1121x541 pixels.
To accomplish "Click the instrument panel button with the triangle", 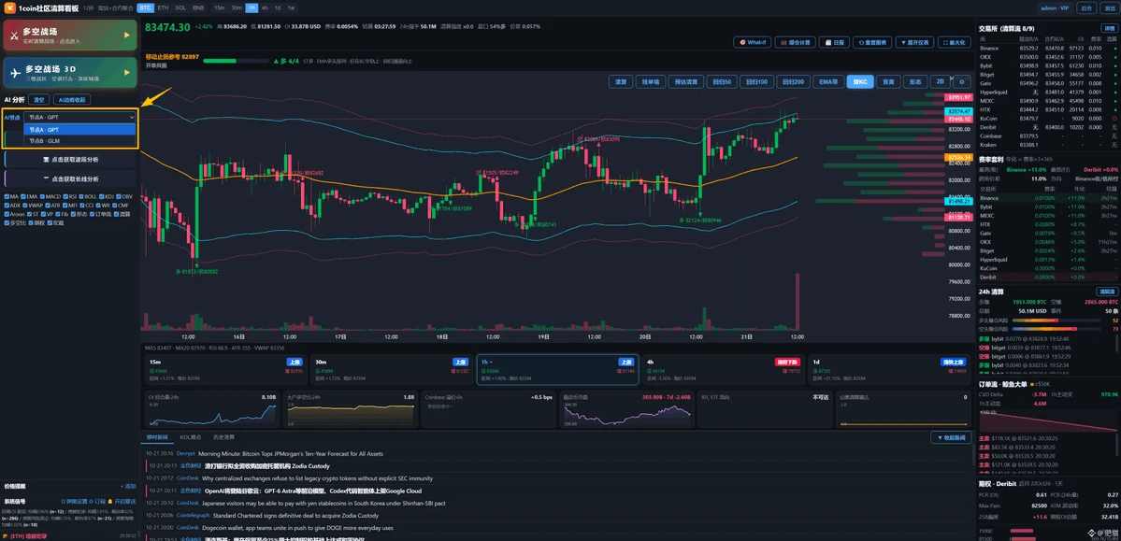I will point(914,42).
